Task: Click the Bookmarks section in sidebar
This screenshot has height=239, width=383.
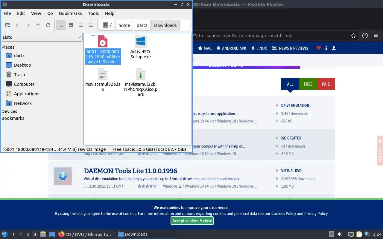Action: point(13,118)
